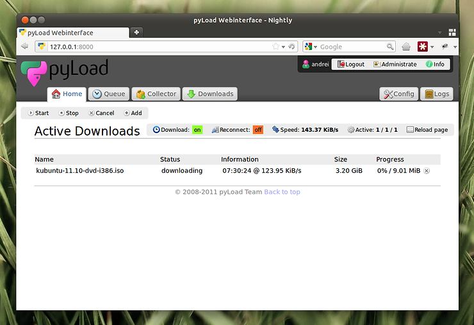
Task: Click the browser Home icon
Action: (406, 47)
